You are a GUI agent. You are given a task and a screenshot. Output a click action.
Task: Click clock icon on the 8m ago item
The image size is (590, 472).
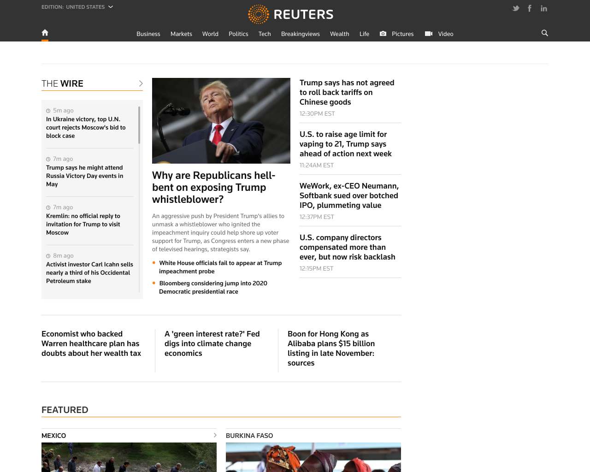coord(48,256)
